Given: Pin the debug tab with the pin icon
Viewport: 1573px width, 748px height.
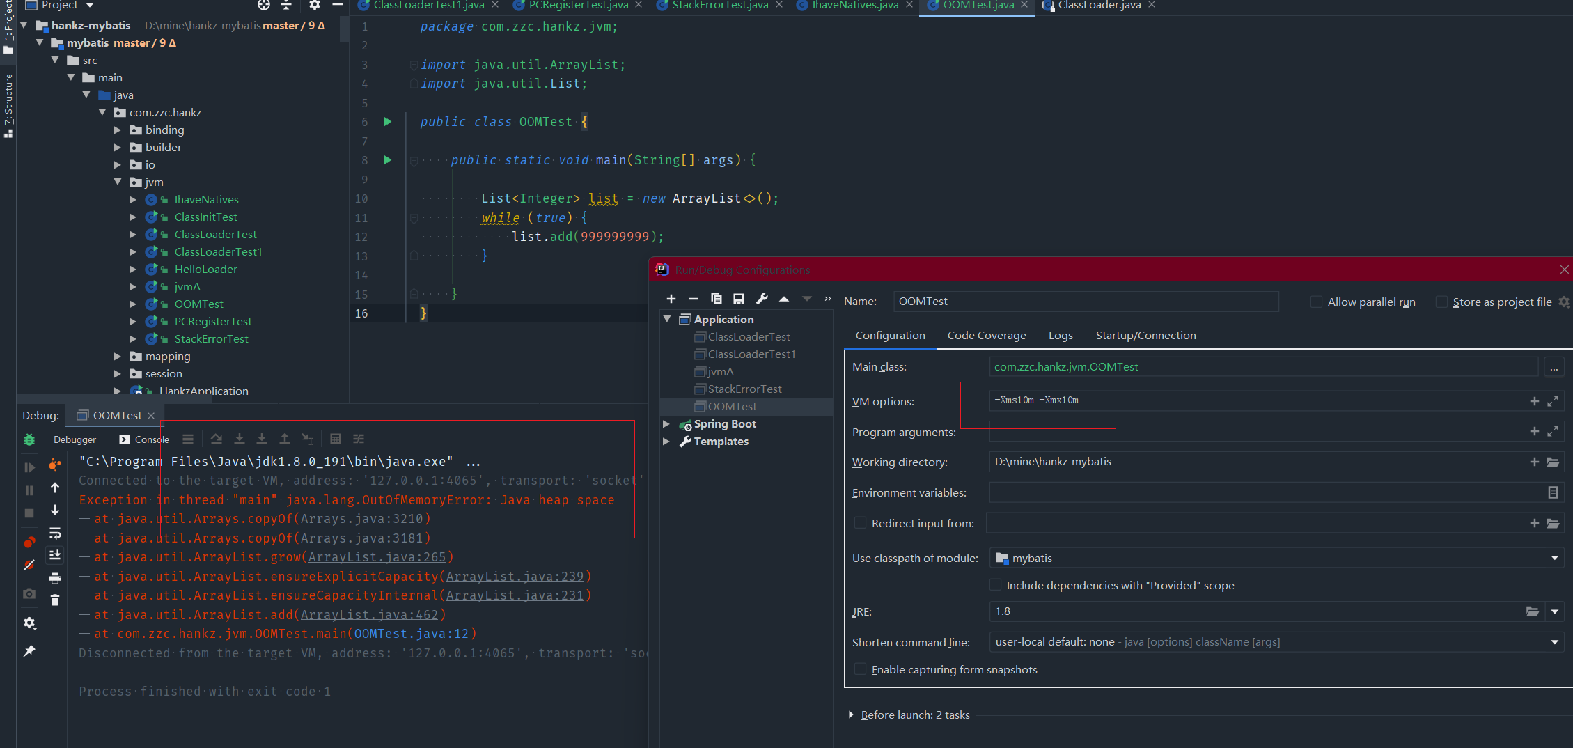Looking at the screenshot, I should coord(29,651).
